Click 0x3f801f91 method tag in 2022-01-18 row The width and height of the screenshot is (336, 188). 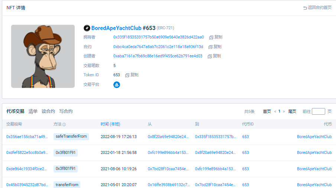tap(65, 152)
